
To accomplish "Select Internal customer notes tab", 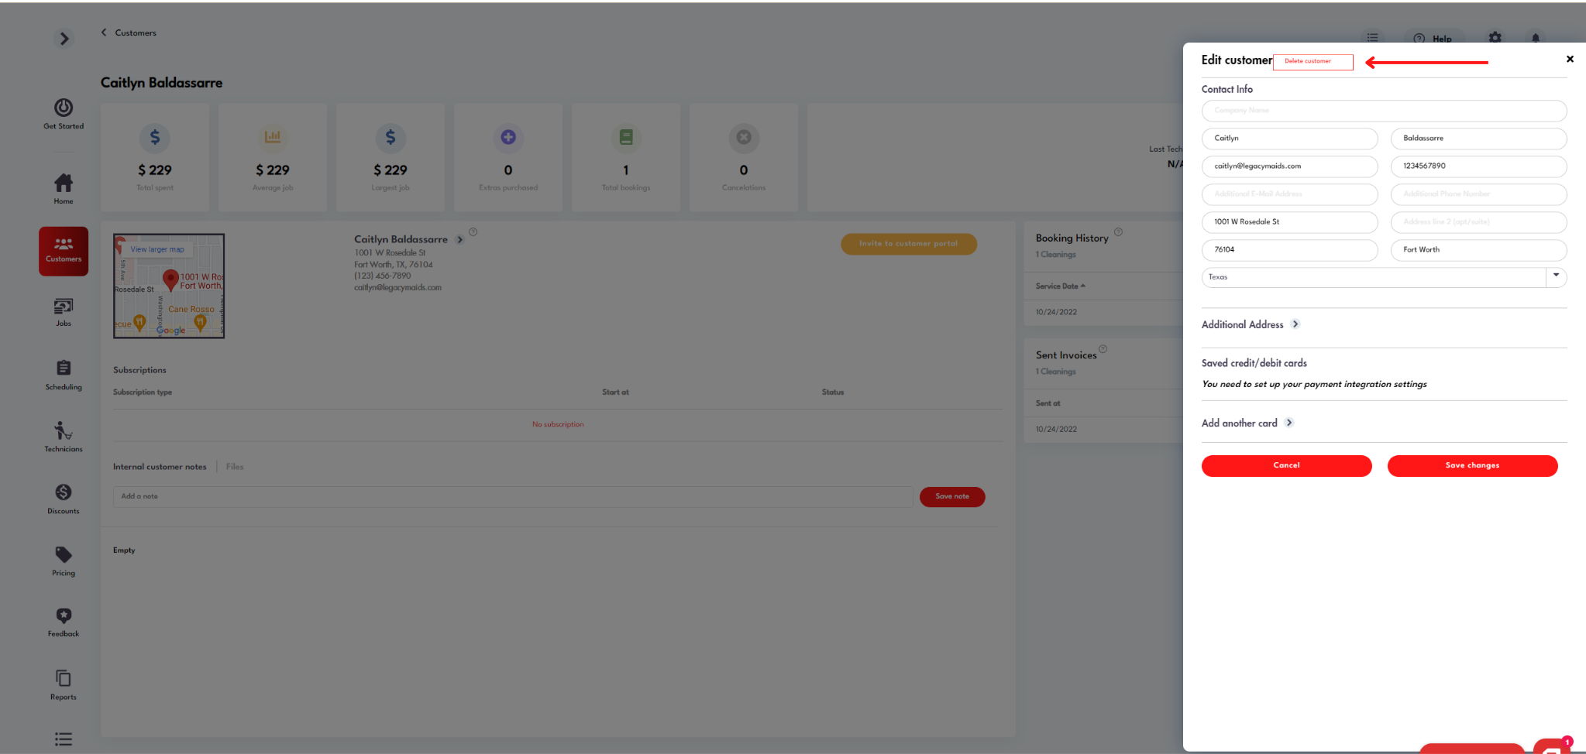I will pos(160,467).
